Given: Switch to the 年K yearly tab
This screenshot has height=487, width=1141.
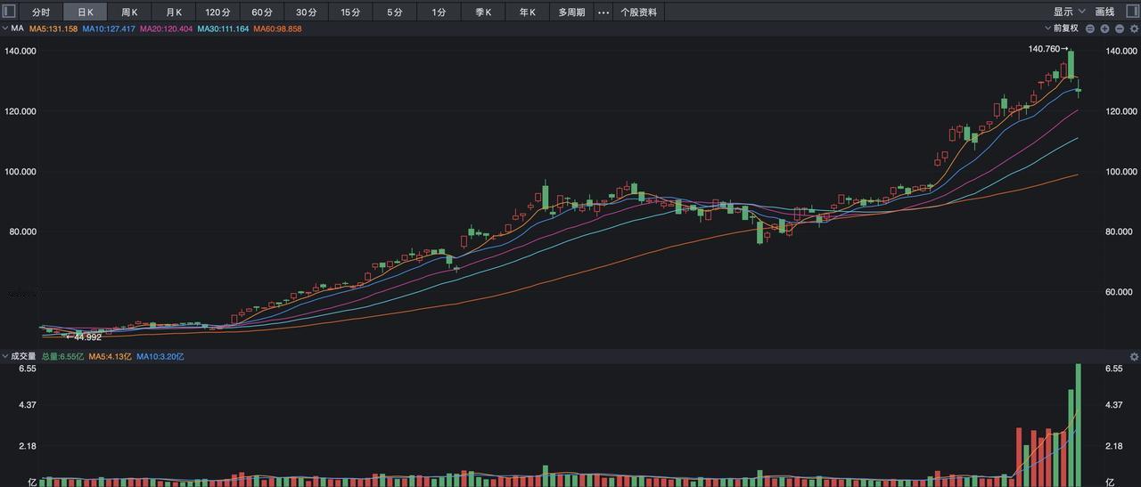Looking at the screenshot, I should coord(528,12).
